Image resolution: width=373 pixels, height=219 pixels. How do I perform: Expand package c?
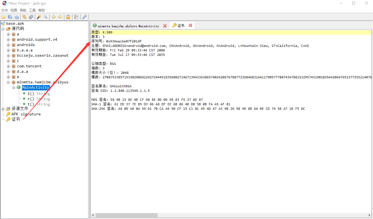pyautogui.click(x=8, y=61)
